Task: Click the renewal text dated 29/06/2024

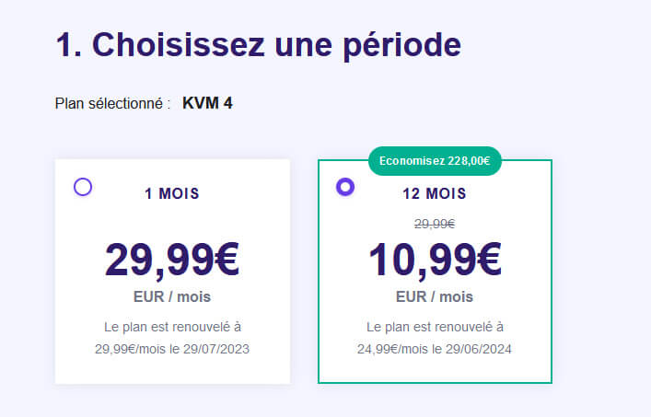Action: coord(435,338)
